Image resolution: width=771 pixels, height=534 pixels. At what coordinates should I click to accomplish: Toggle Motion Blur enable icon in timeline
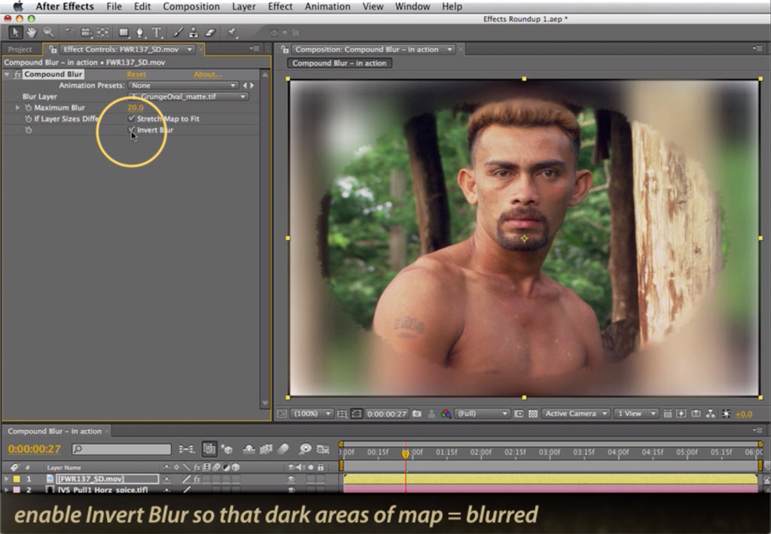(284, 448)
